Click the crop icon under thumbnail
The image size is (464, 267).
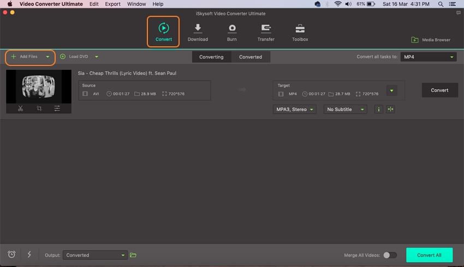pyautogui.click(x=39, y=108)
